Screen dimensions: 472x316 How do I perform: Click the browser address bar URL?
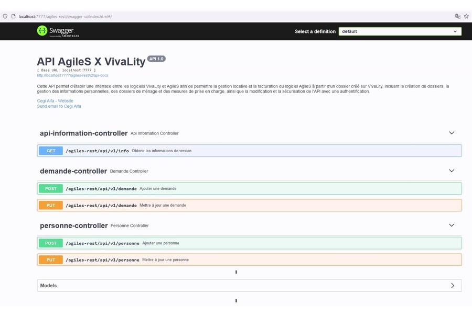pyautogui.click(x=66, y=17)
